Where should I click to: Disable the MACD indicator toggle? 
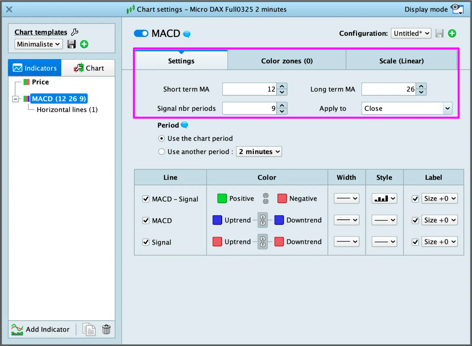point(141,33)
